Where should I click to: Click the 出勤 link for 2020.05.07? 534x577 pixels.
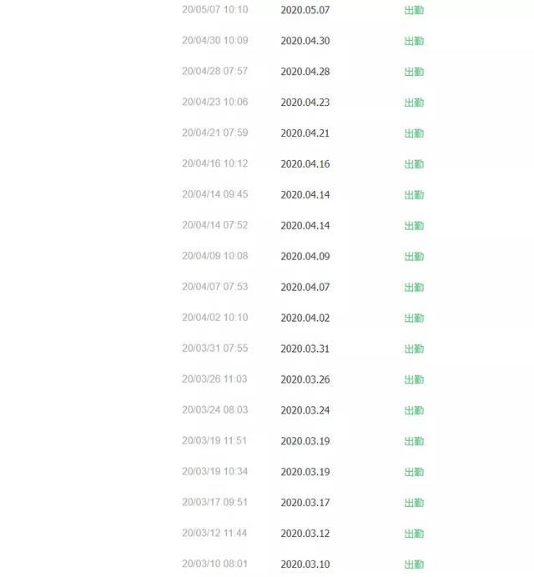click(x=414, y=11)
